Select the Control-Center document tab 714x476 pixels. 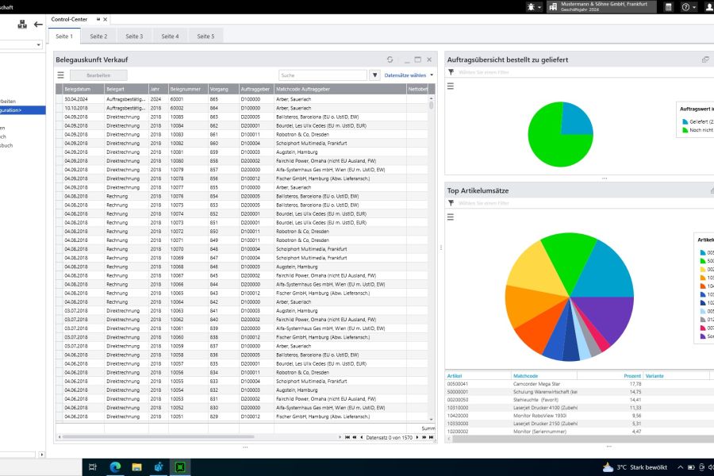(69, 19)
